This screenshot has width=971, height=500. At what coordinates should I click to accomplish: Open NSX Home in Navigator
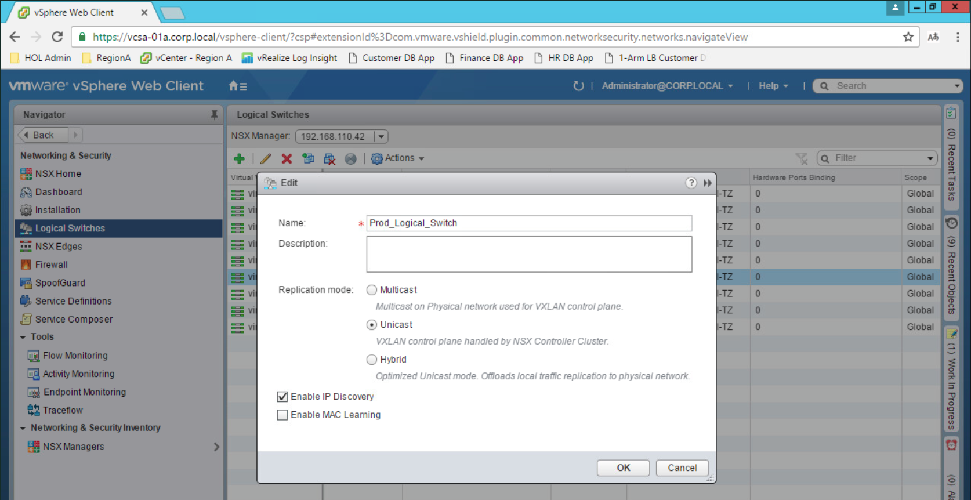click(58, 173)
